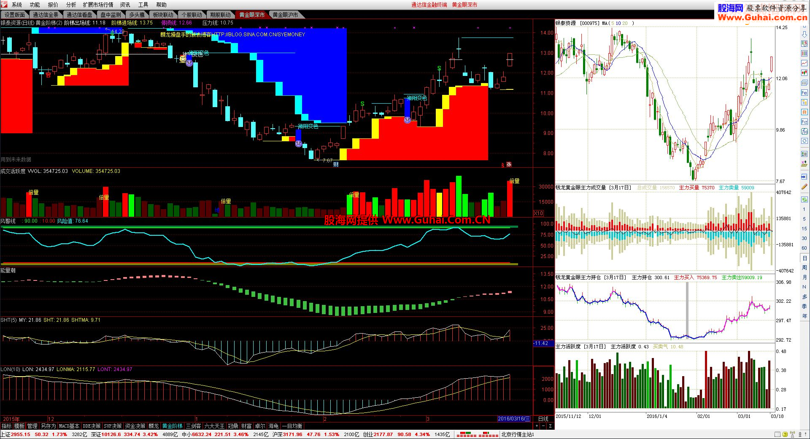Click the yellow round icon in status bar
This screenshot has height=439, width=810.
[785, 434]
